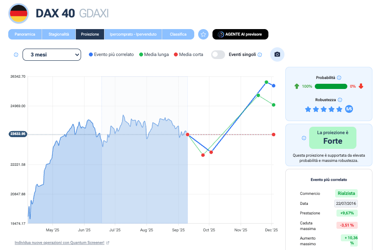Click the 23632.95 price marker label

(18, 134)
